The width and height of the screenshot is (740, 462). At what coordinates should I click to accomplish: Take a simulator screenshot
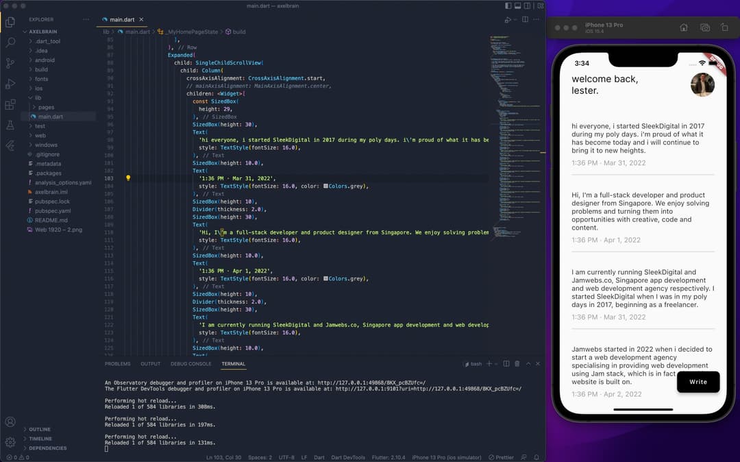tap(704, 27)
